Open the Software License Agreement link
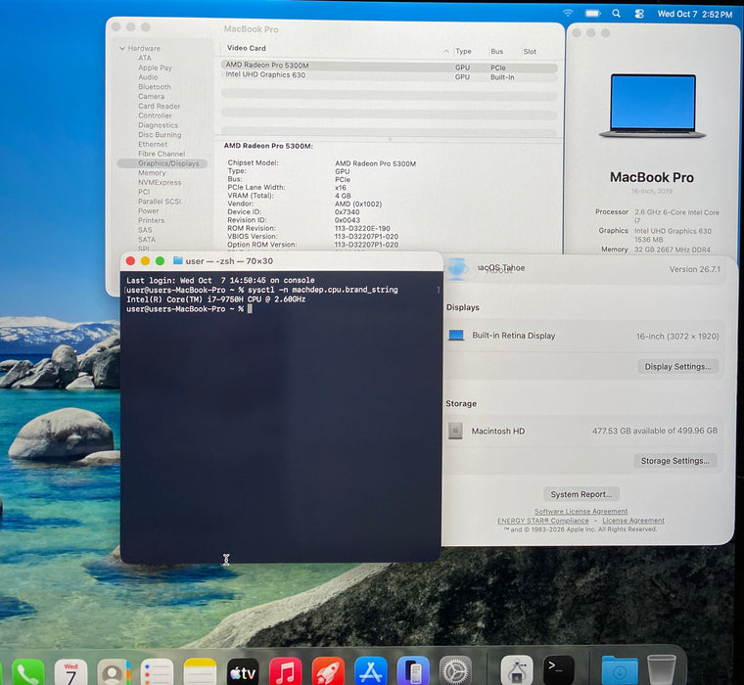This screenshot has height=685, width=744. click(581, 511)
